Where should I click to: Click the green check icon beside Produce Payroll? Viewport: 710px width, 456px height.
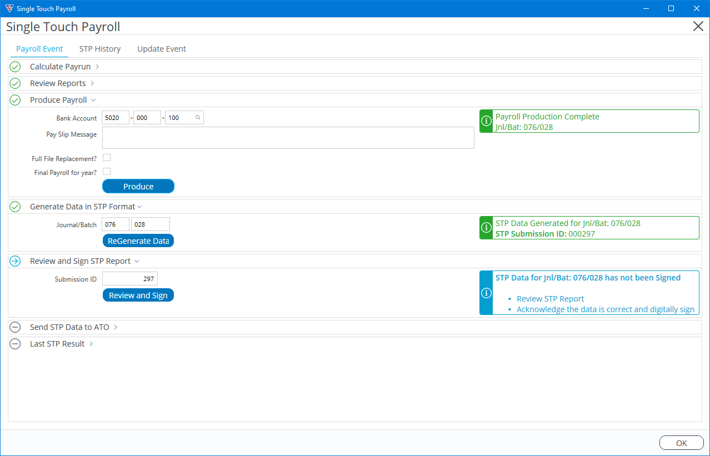click(15, 100)
